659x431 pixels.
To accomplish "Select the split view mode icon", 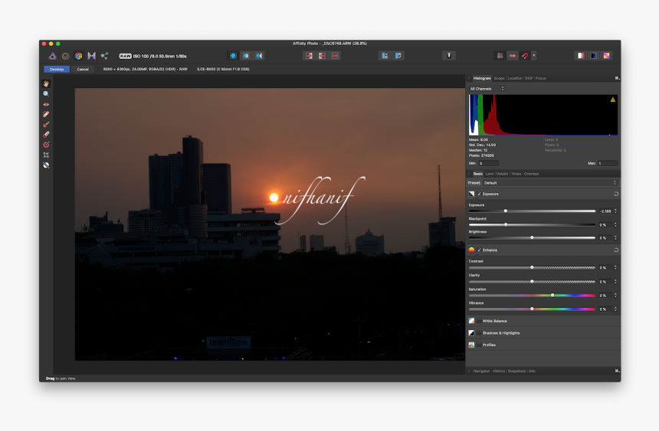I will [246, 56].
